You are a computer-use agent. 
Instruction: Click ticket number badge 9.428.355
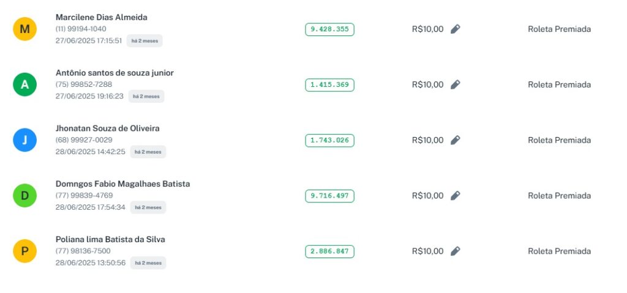tap(329, 29)
